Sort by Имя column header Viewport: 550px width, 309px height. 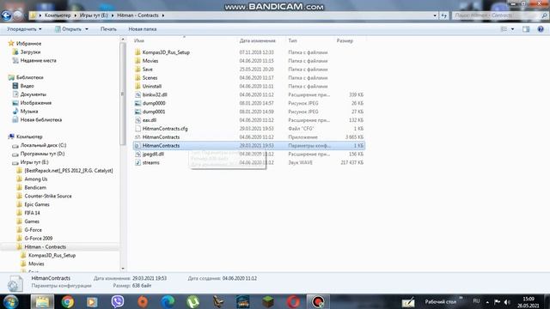[x=139, y=40]
